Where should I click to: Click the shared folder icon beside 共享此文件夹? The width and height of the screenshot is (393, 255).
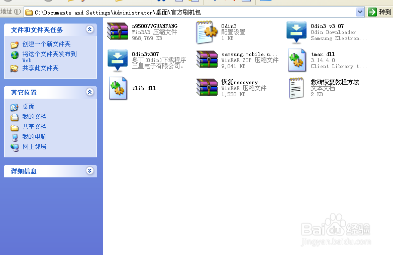click(x=14, y=68)
